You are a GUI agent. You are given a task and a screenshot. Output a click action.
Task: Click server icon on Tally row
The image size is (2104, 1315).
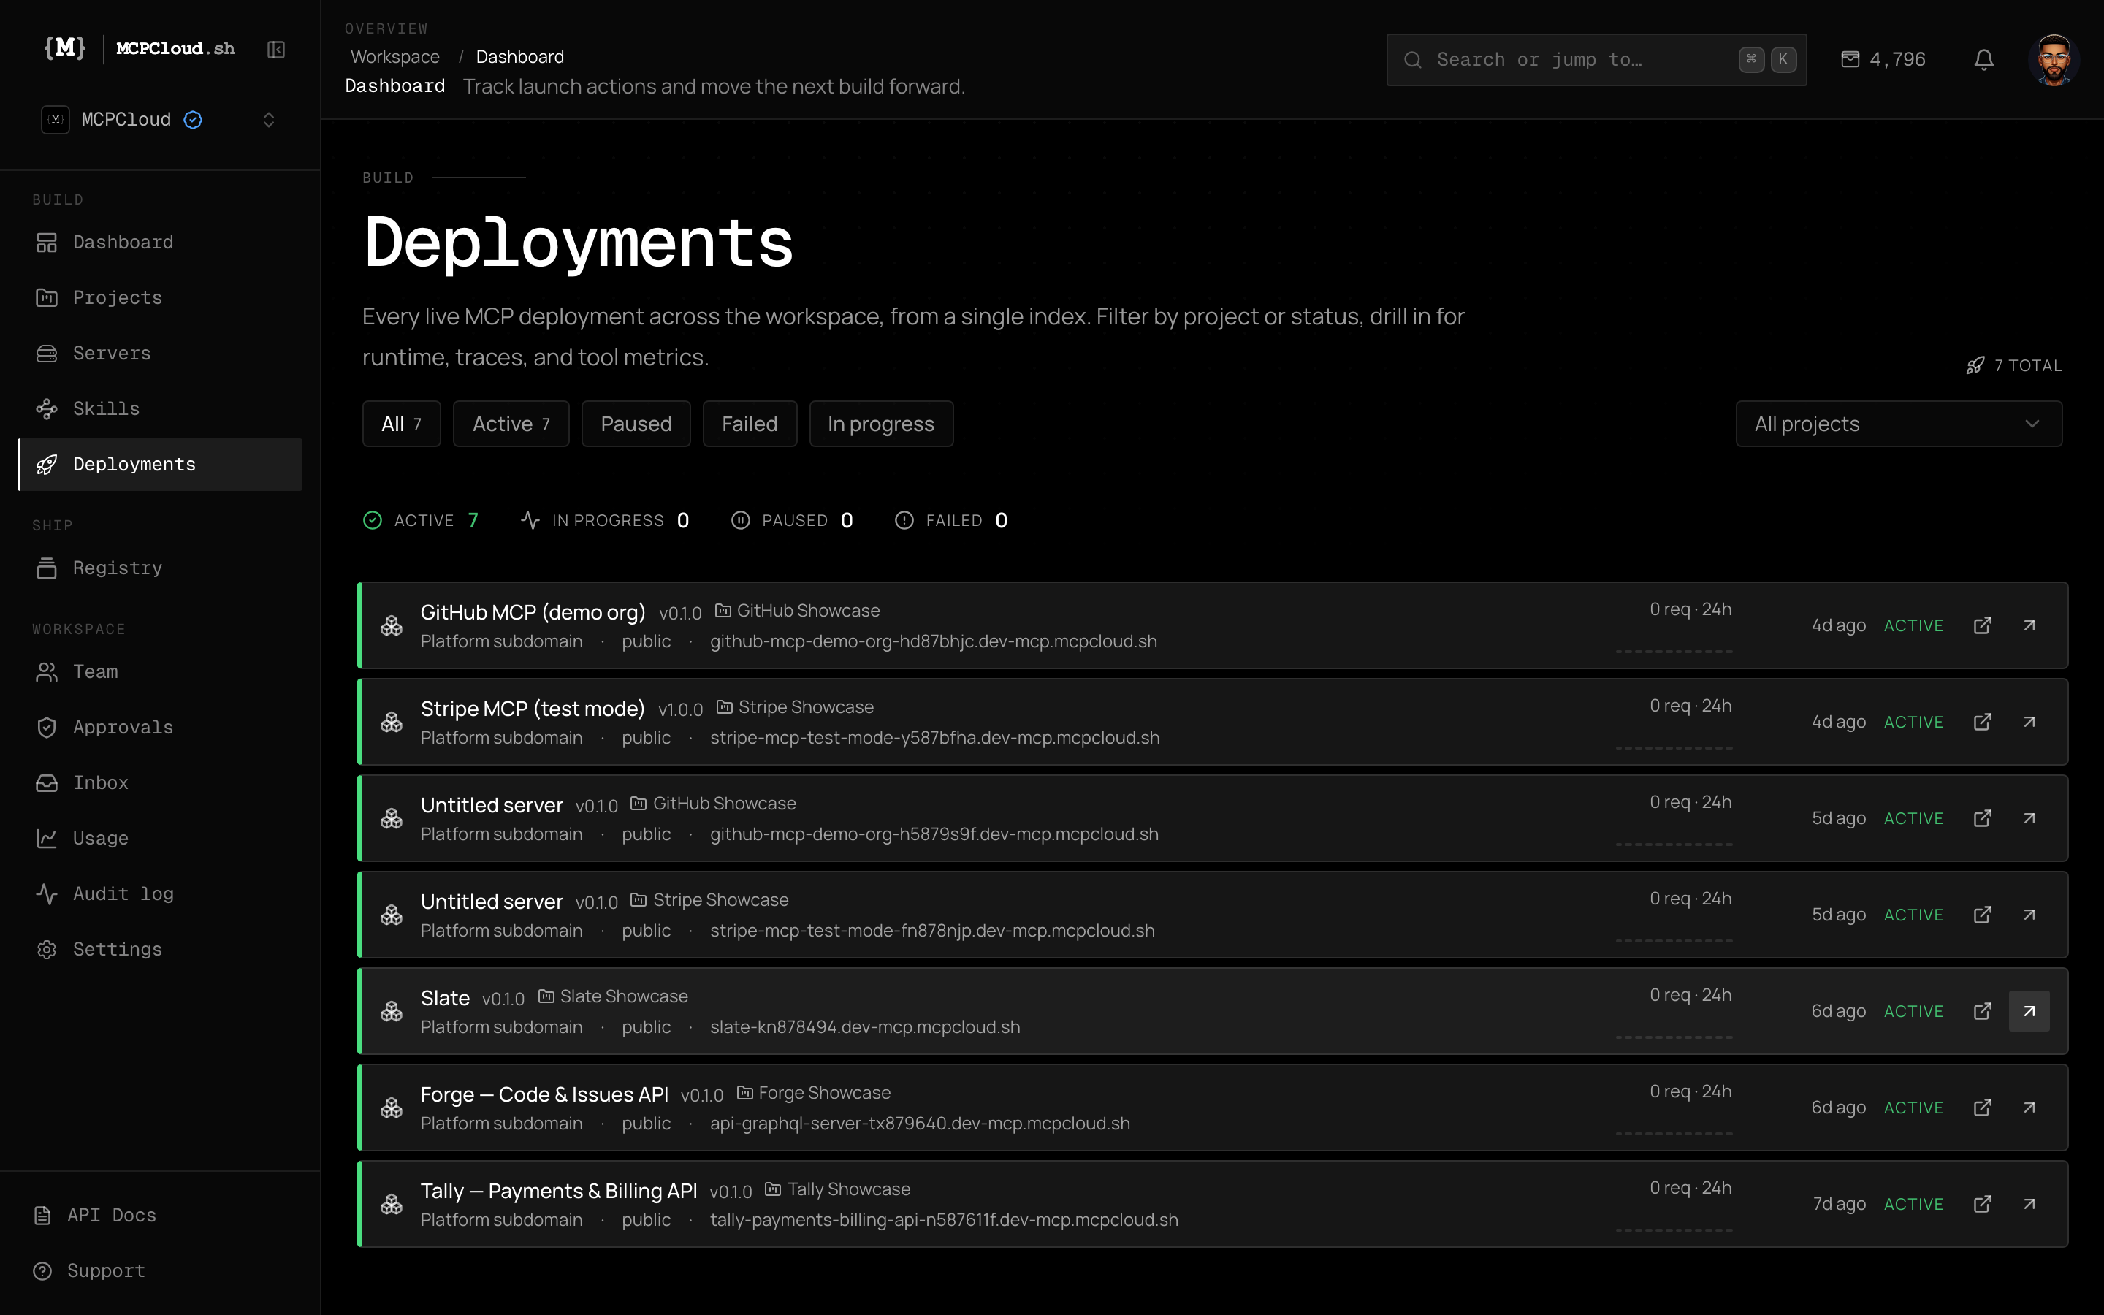tap(392, 1205)
